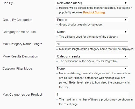Focus the Max Category Name Length field

92,44
